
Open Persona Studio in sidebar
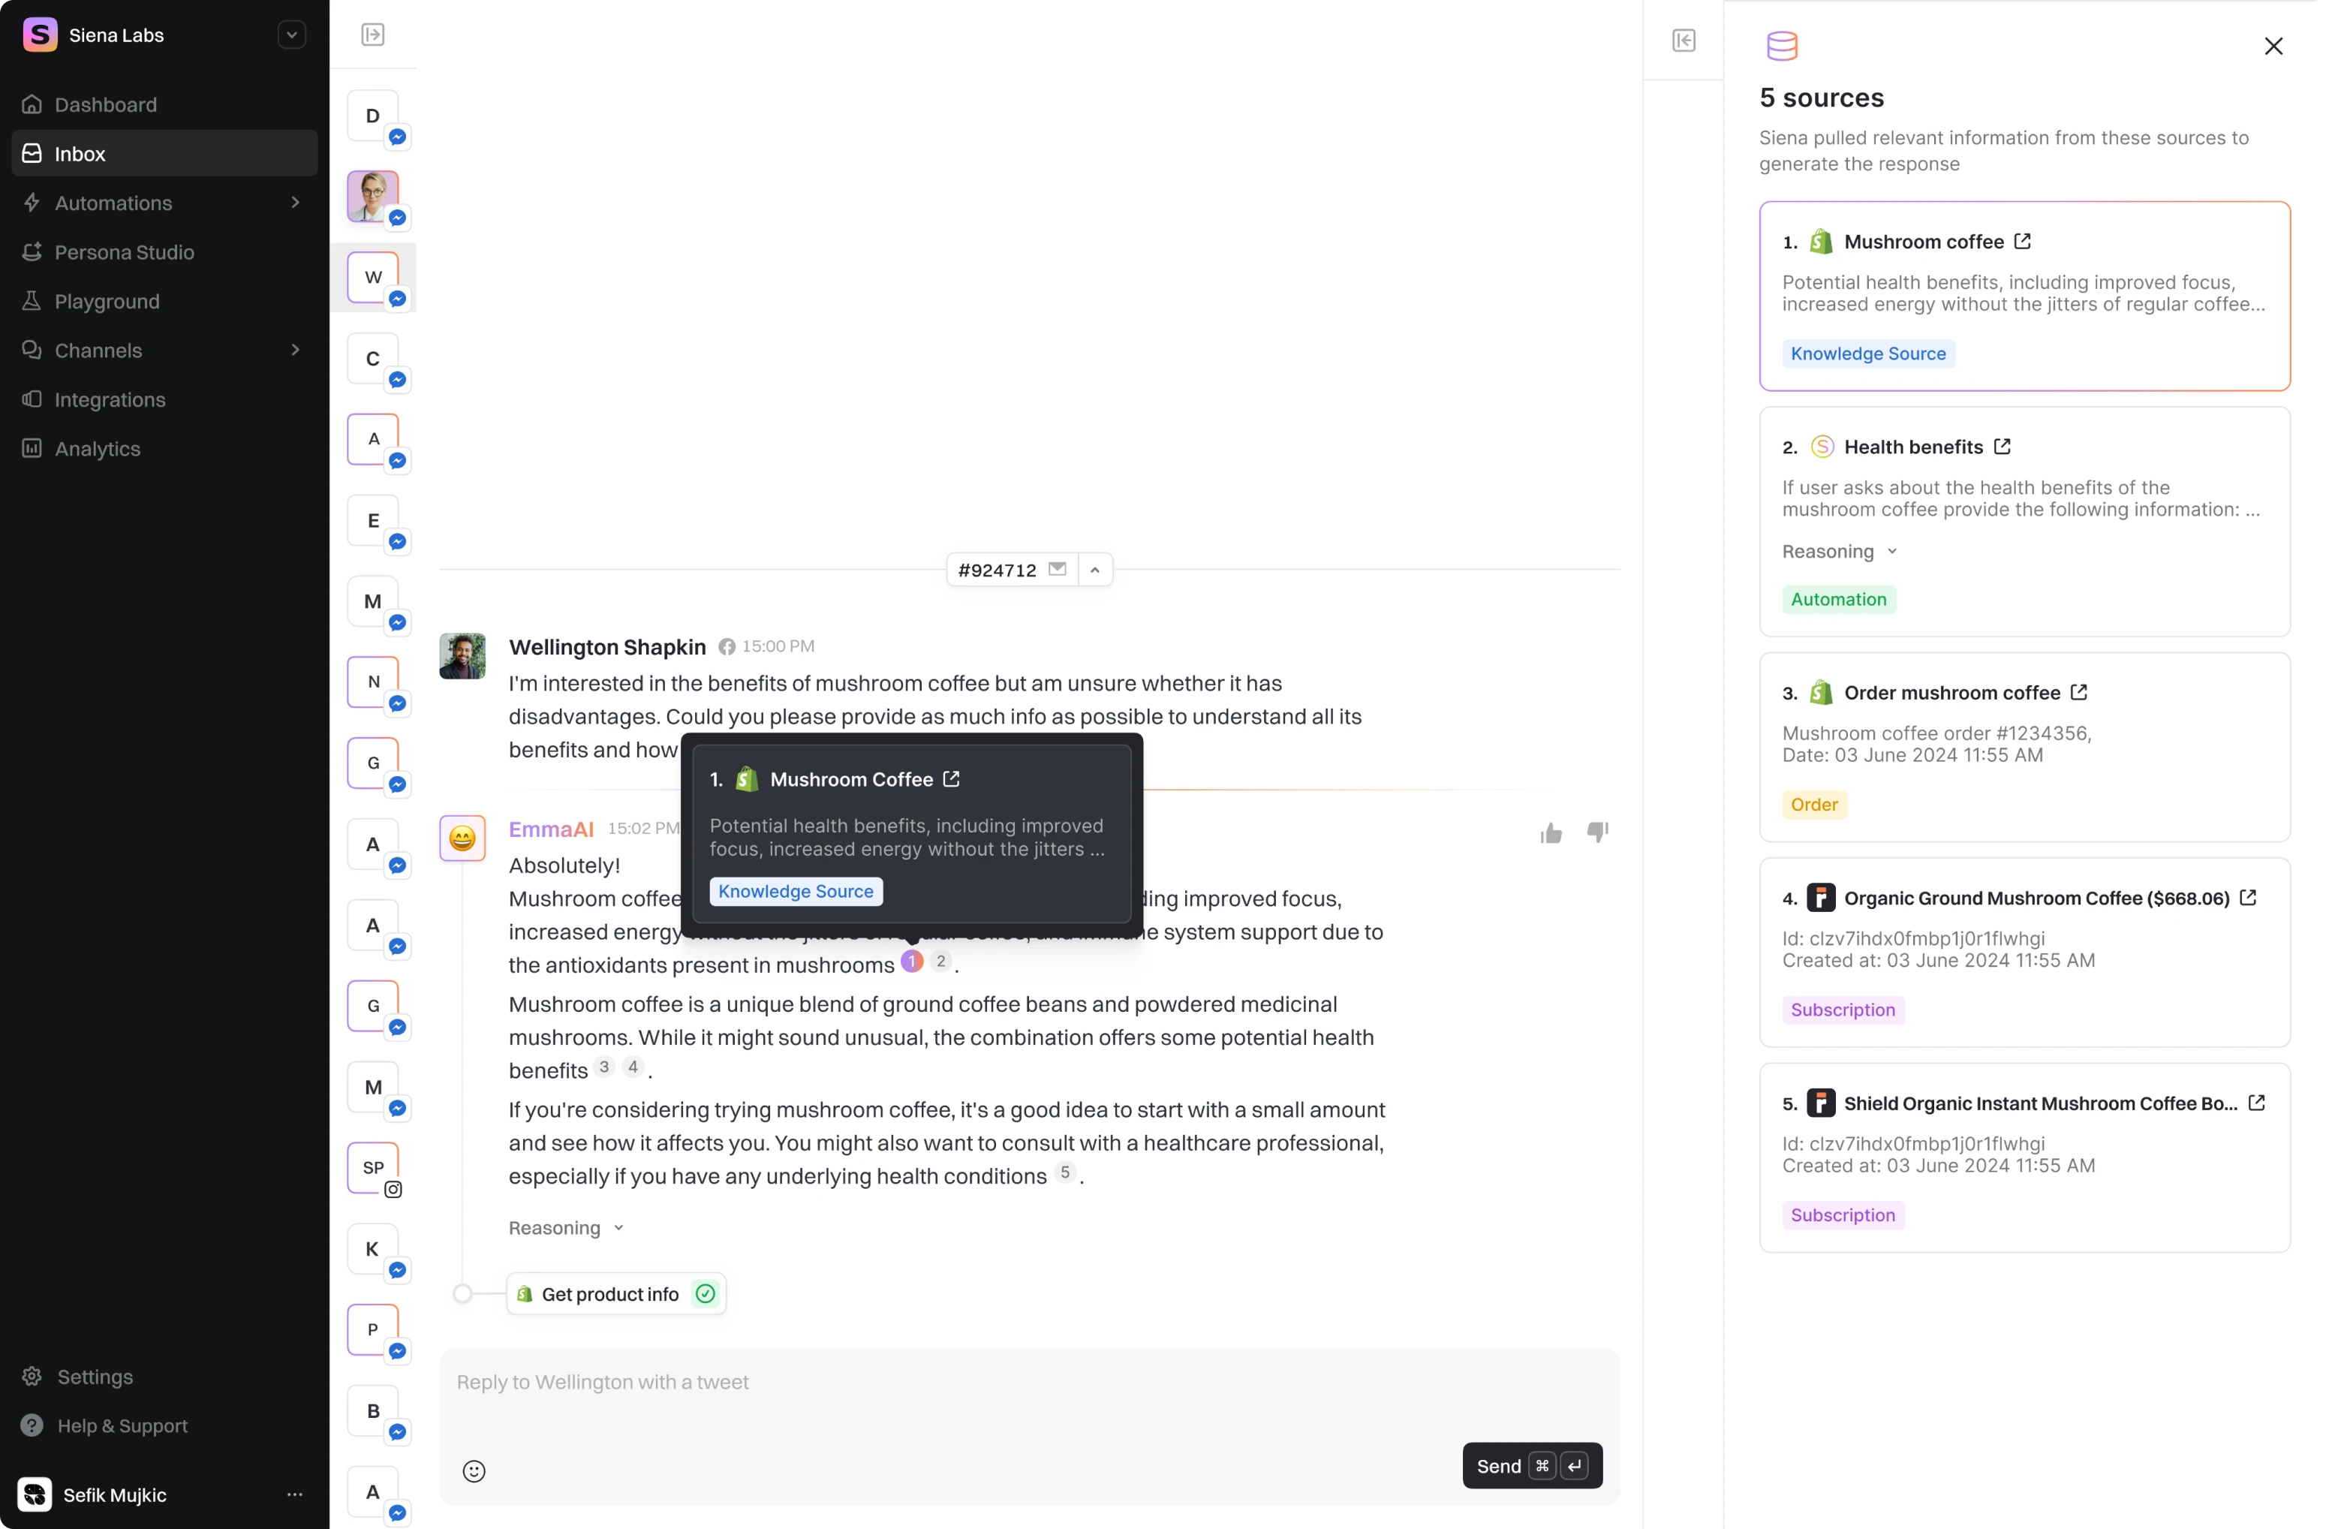[x=124, y=252]
